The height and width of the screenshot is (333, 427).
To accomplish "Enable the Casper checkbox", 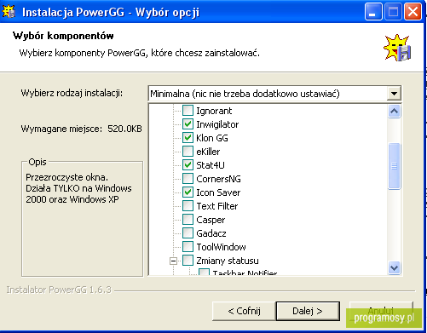I will (188, 220).
